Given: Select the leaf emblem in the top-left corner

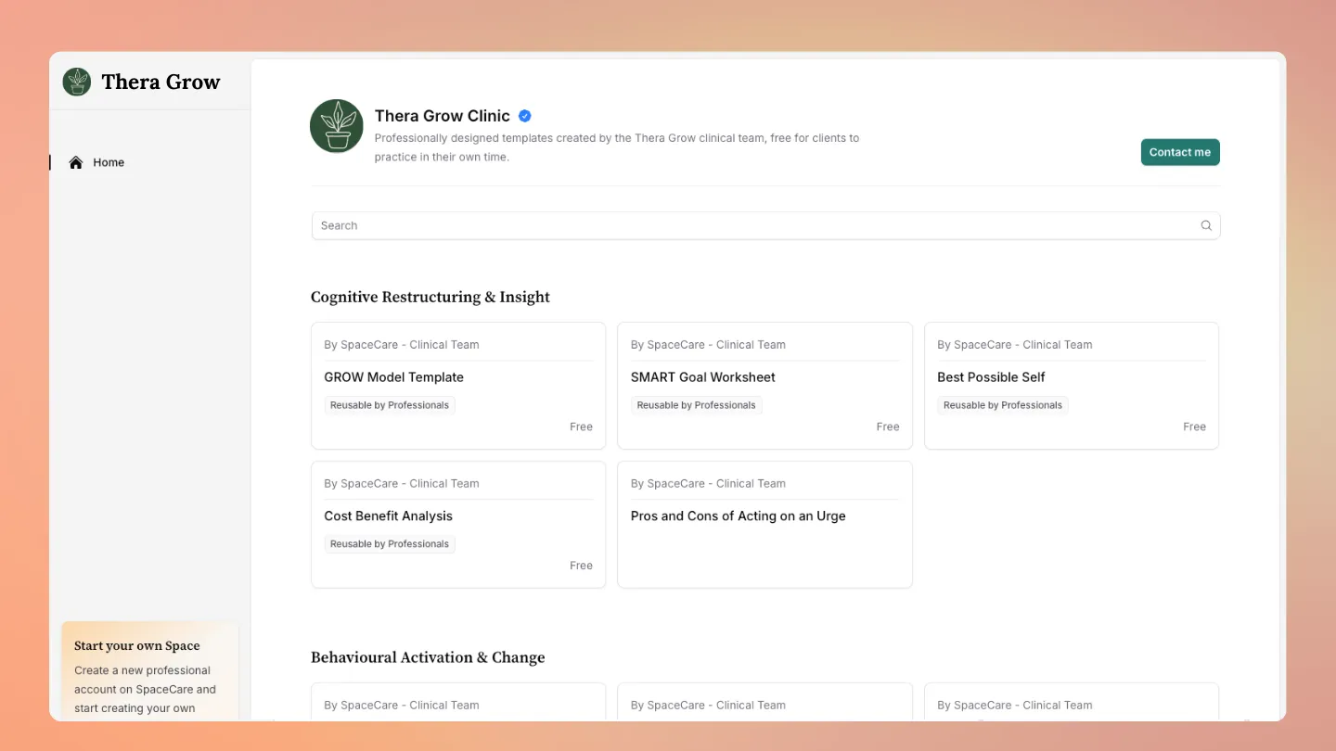Looking at the screenshot, I should coord(76,82).
